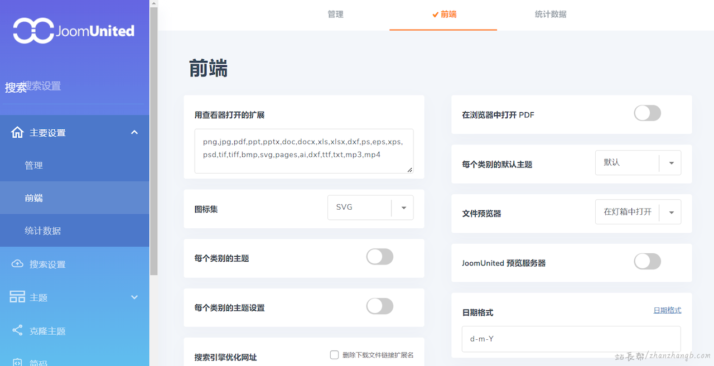Viewport: 714px width, 366px height.
Task: Click the layout icon beside 主题
Action: click(x=17, y=297)
